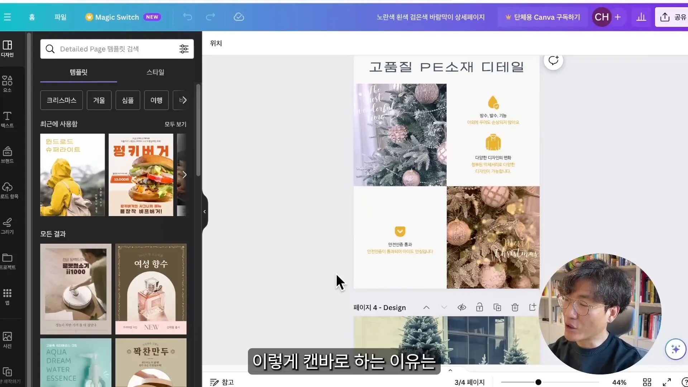Click the 사진 (Photos) panel icon

click(6, 340)
